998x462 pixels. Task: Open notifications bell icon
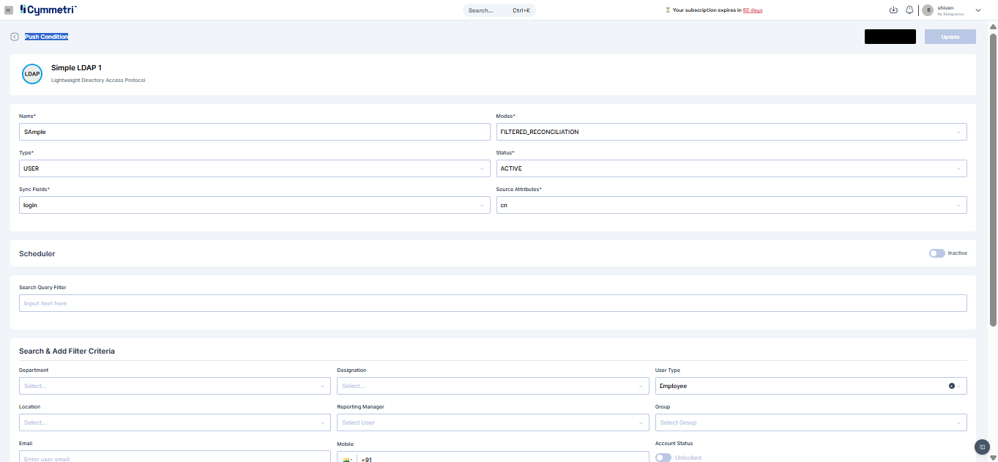click(x=909, y=10)
